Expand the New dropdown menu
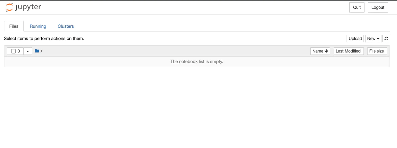 click(x=373, y=39)
